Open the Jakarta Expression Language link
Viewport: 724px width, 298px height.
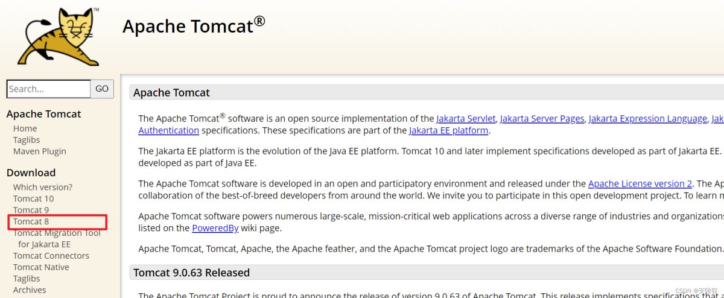(x=647, y=119)
